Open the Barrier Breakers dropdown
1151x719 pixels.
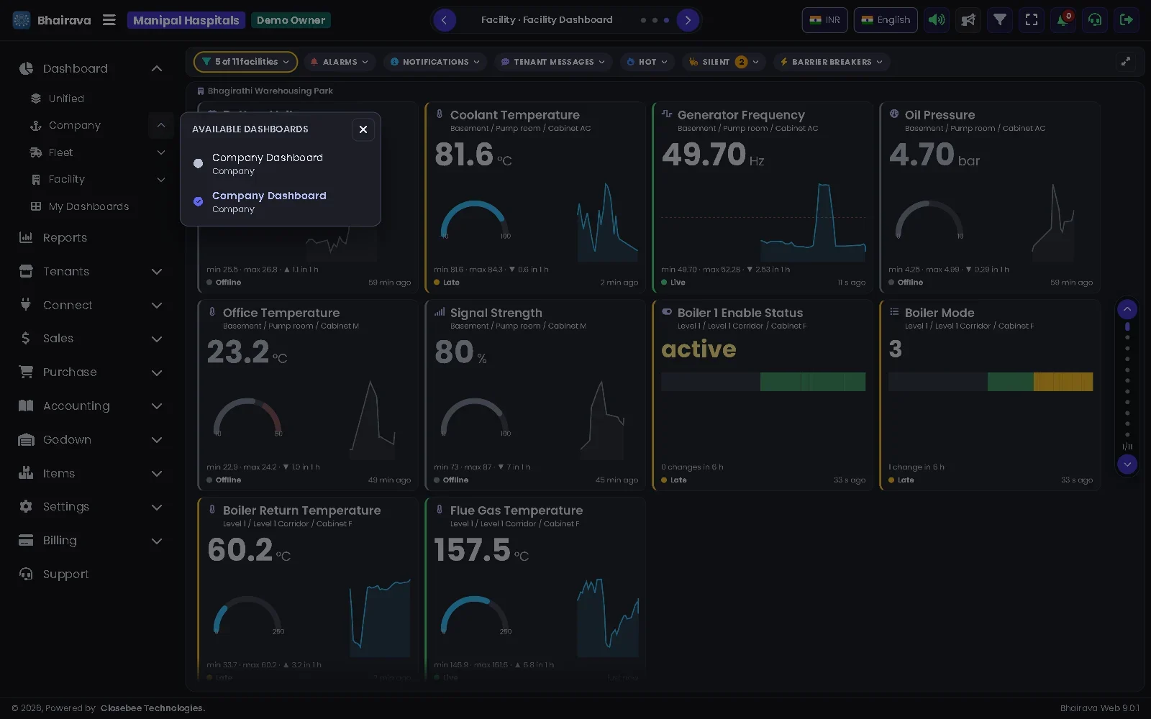(832, 62)
